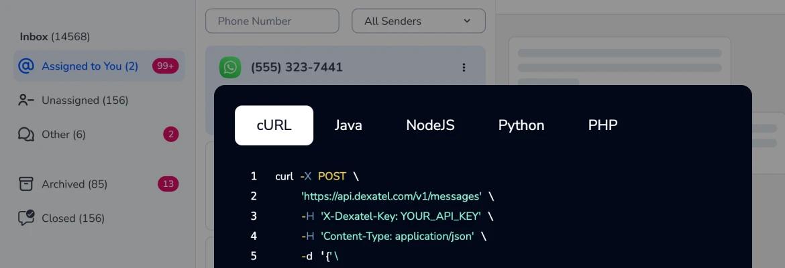Click the curl -X POST code line

[317, 176]
